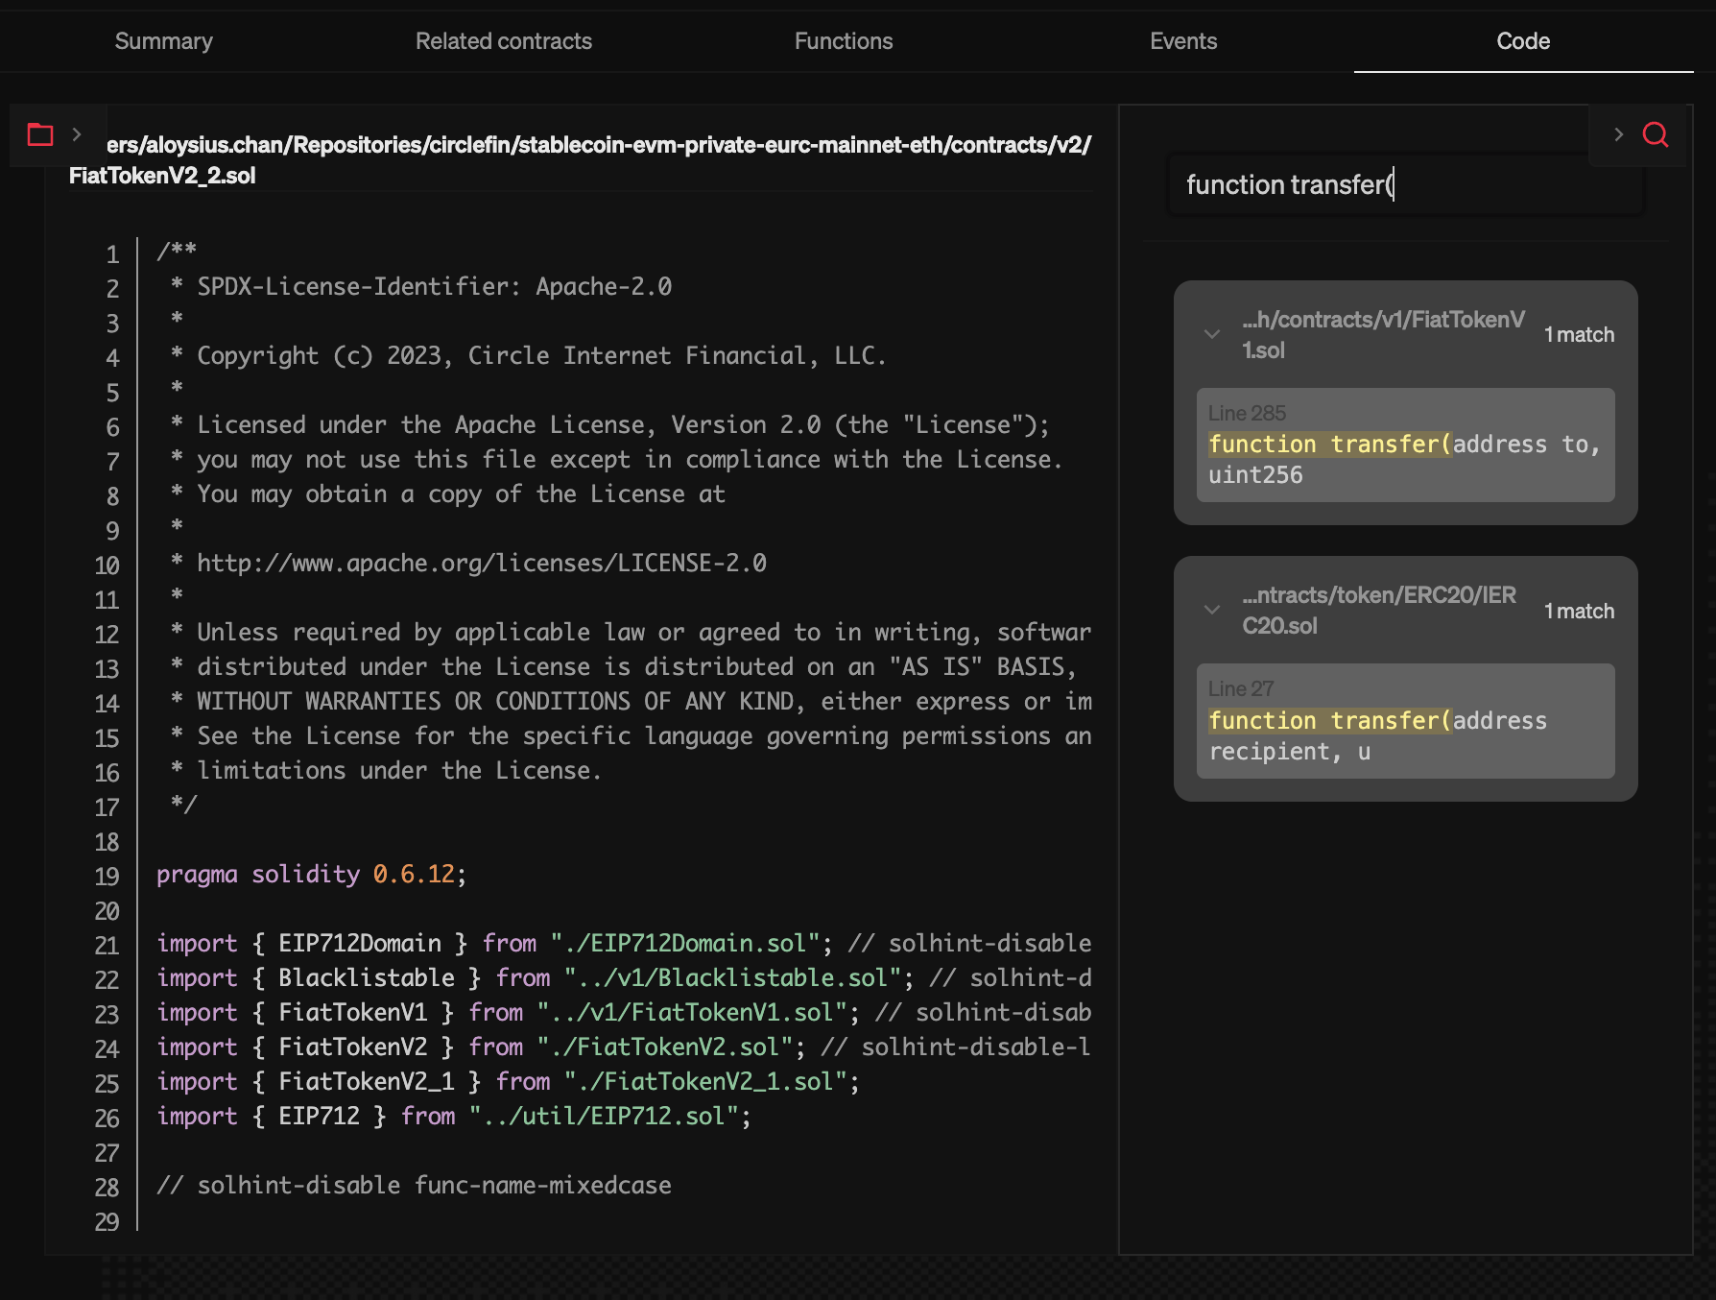Click the chevron beside the folder icon
The height and width of the screenshot is (1300, 1716).
(77, 135)
